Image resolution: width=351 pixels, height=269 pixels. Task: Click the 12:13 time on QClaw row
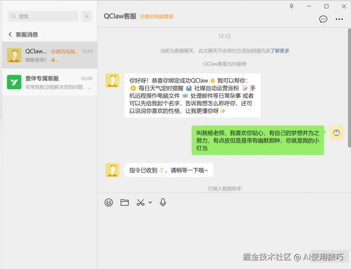(87, 51)
